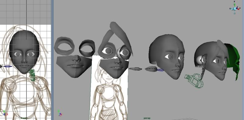
Task: Click the XYZ origin axis icon in the front view
Action: coord(5,113)
